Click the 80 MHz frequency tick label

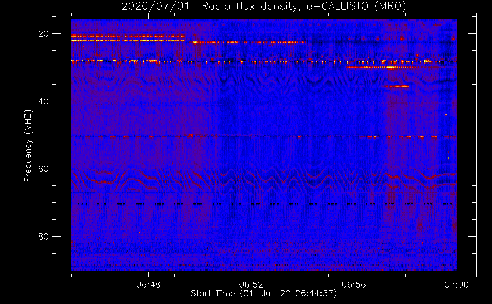pos(43,237)
